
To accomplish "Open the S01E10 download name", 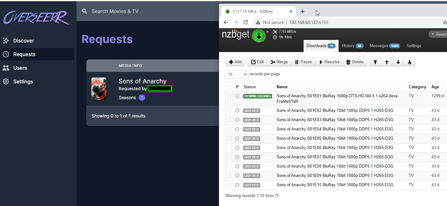I will pos(335,185).
